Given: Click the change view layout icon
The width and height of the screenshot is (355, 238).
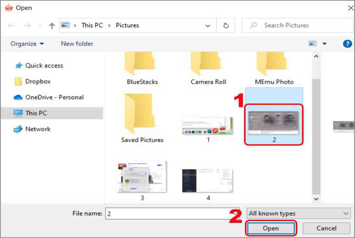Looking at the screenshot, I should [312, 43].
